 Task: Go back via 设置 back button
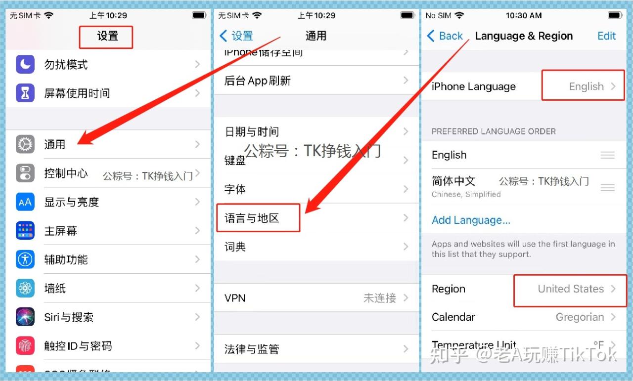coord(236,36)
